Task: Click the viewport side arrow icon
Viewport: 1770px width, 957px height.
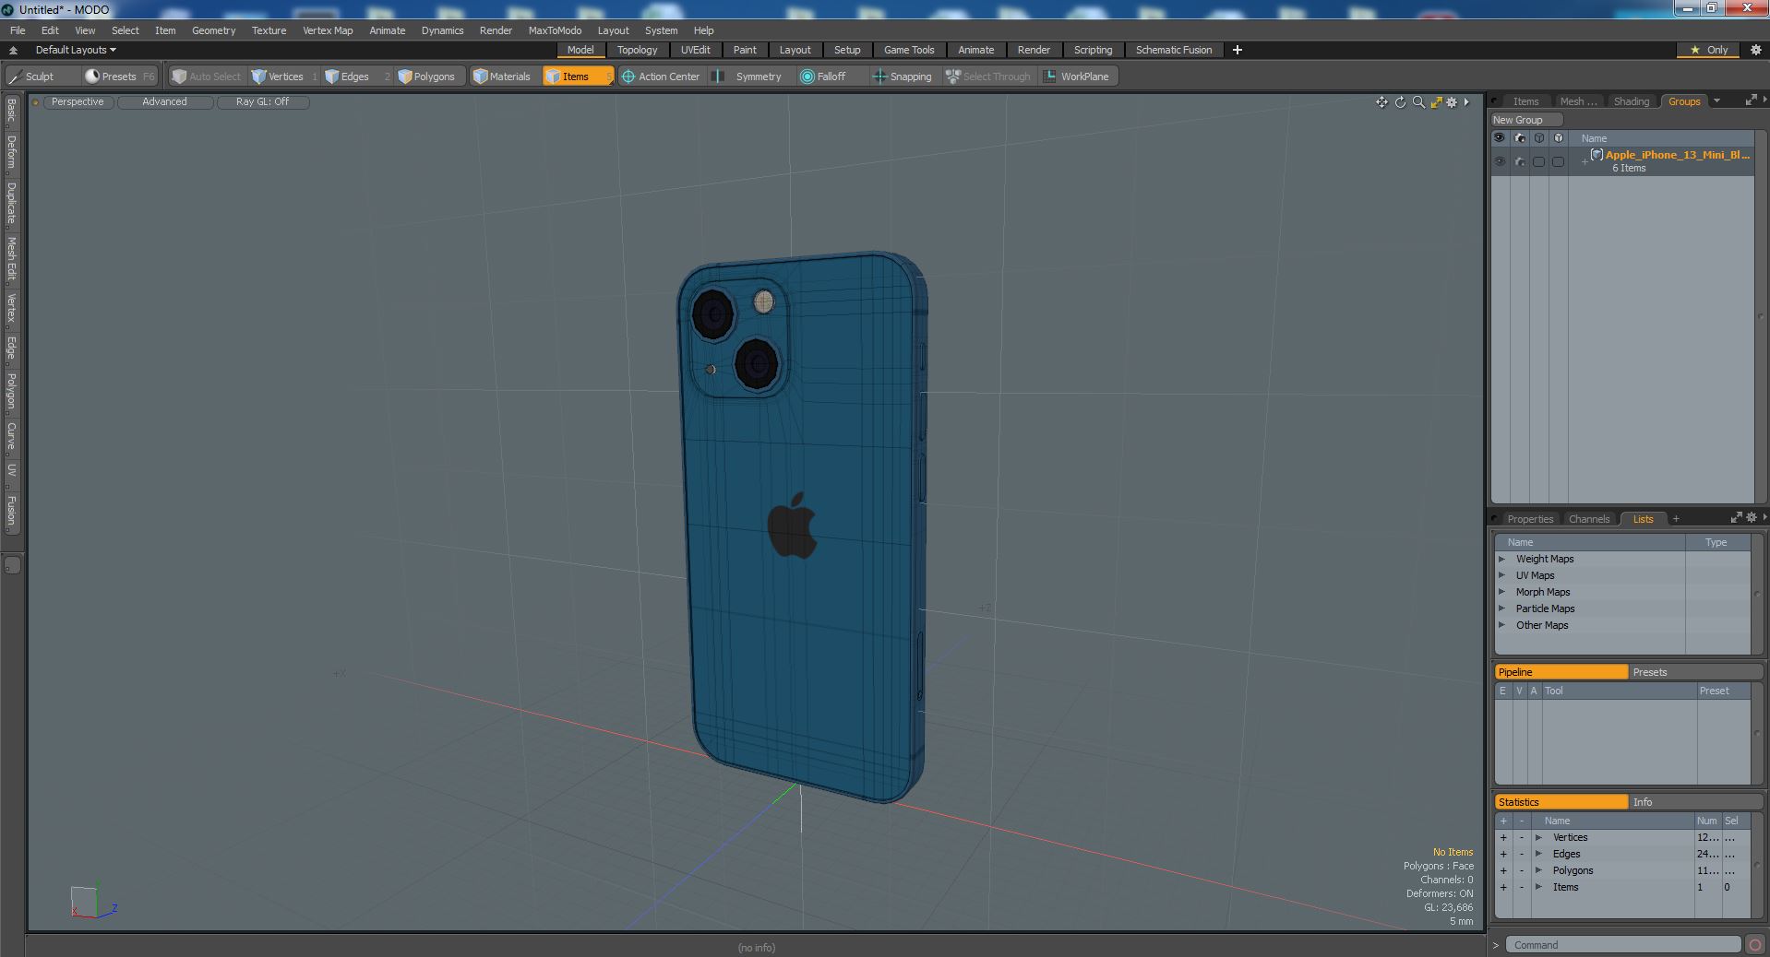Action: (x=1466, y=102)
